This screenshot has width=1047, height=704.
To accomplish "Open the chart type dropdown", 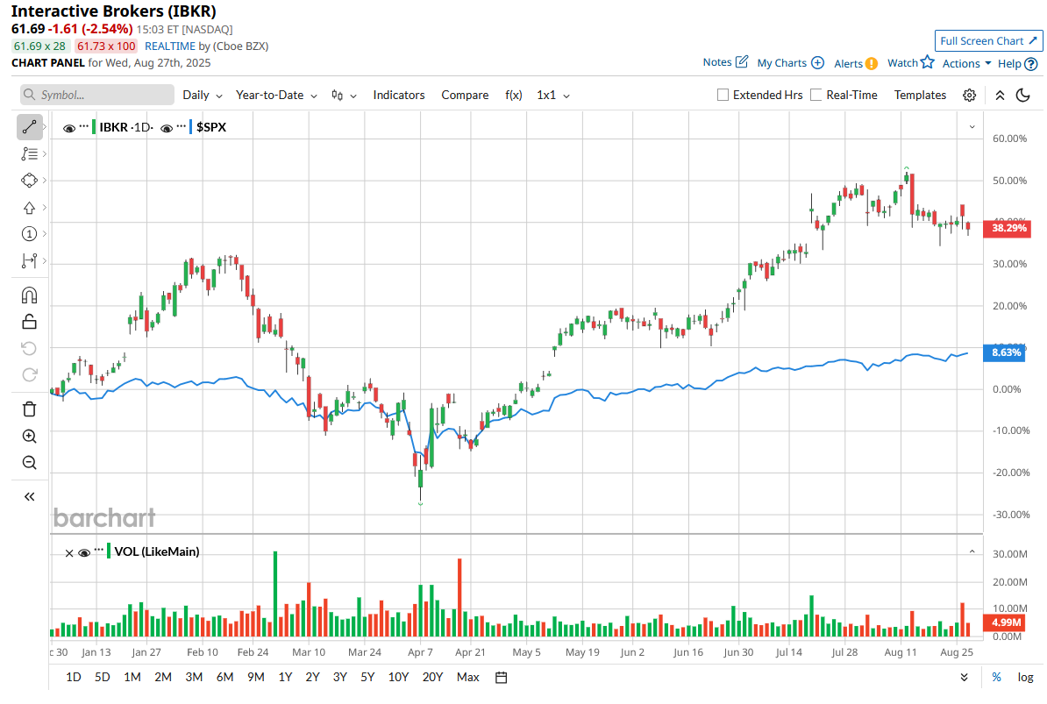I will (344, 96).
